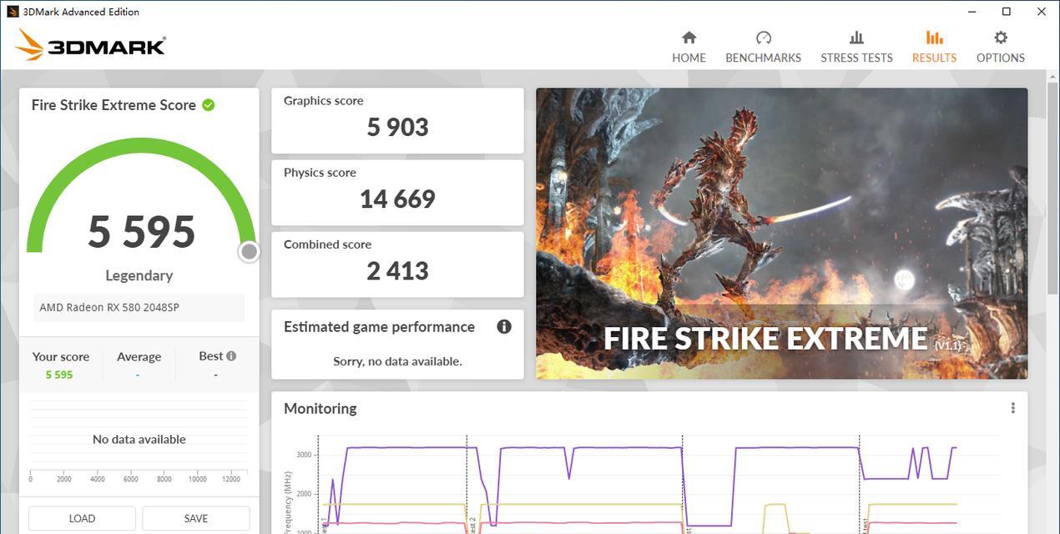Click the Average score column label
This screenshot has width=1060, height=534.
click(139, 356)
